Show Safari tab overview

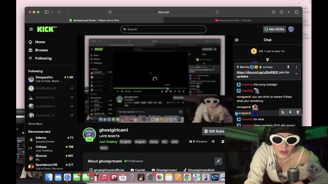click(x=296, y=12)
